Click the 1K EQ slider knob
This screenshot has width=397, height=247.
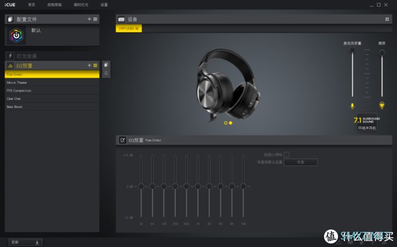pos(198,186)
